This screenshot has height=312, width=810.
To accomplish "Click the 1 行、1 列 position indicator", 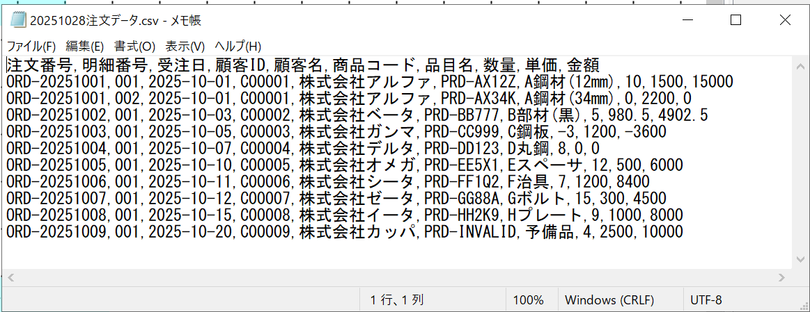I will [397, 300].
